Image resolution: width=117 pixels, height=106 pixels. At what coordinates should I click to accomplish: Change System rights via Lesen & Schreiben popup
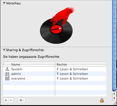pos(72,69)
